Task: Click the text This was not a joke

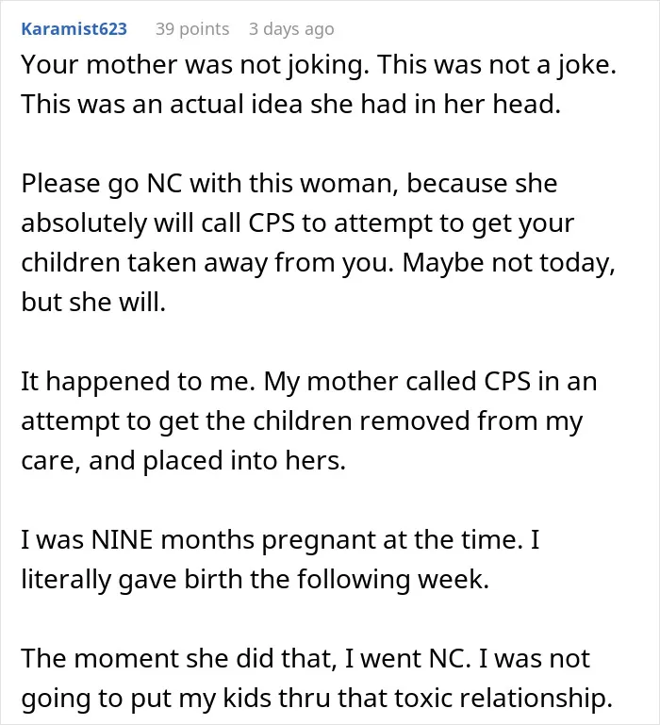Action: click(x=497, y=65)
